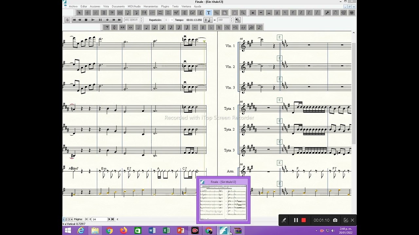Open the wrench special tools
The image size is (419, 235).
[x=327, y=13]
